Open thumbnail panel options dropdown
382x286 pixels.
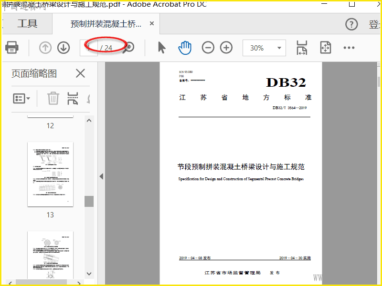coord(21,99)
